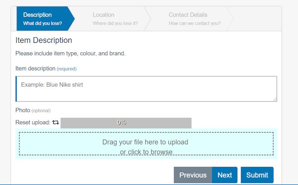Click the 'Reset upload:' label
The height and width of the screenshot is (185, 298).
click(33, 123)
